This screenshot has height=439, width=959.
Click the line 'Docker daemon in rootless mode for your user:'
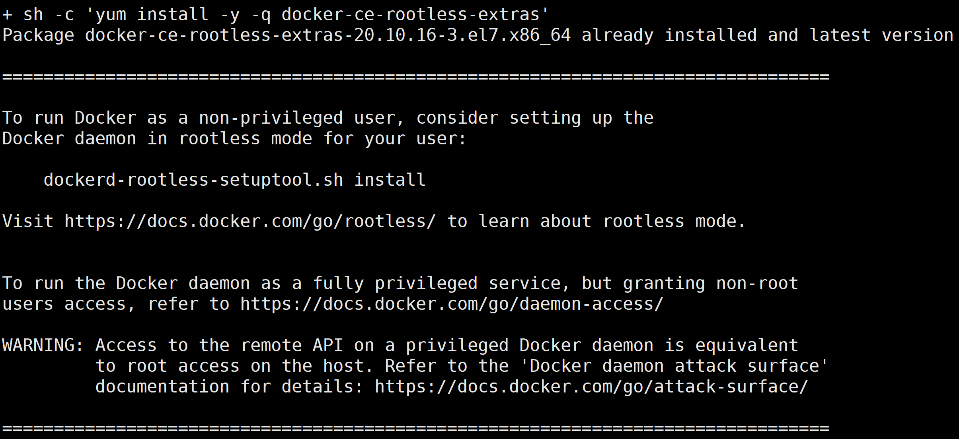pos(234,139)
